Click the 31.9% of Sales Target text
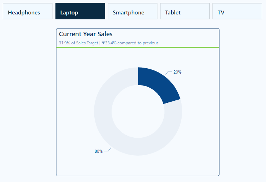 click(78, 43)
